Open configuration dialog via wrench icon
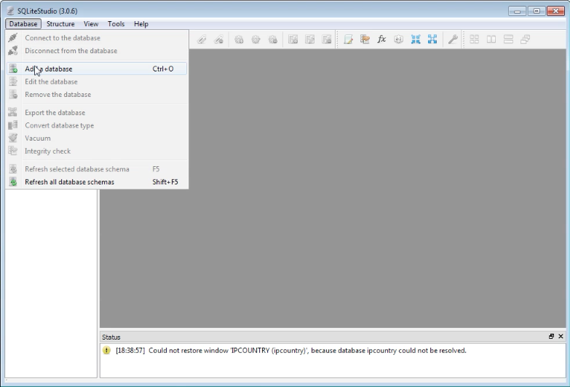Screen dimensions: 570x387 [x=453, y=39]
